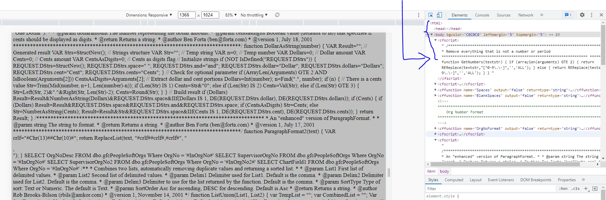Screen dimensions: 606x200
Task: Select the head element line
Action: pyautogui.click(x=448, y=29)
